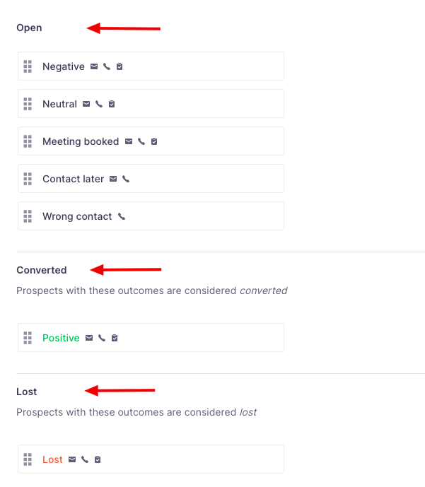Click the Open section heading

pos(30,28)
